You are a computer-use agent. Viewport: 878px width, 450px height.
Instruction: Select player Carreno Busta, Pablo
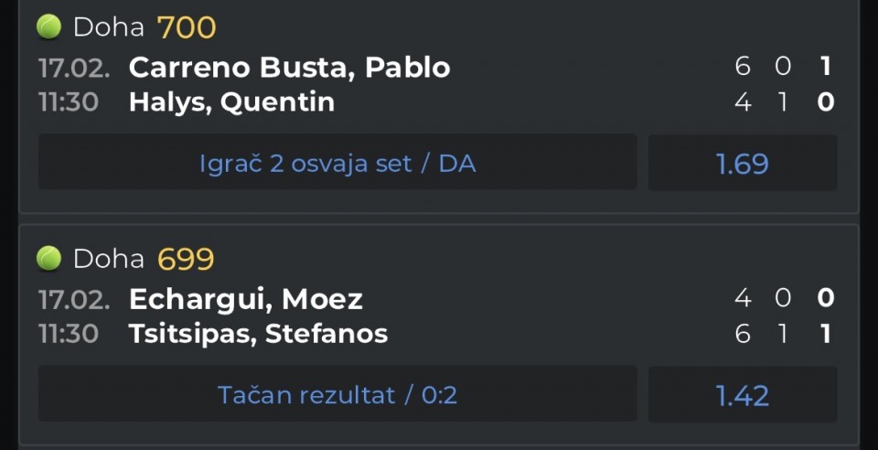pos(289,67)
